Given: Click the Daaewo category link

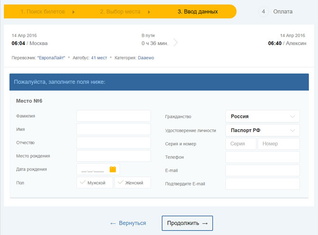Looking at the screenshot, I should 146,58.
